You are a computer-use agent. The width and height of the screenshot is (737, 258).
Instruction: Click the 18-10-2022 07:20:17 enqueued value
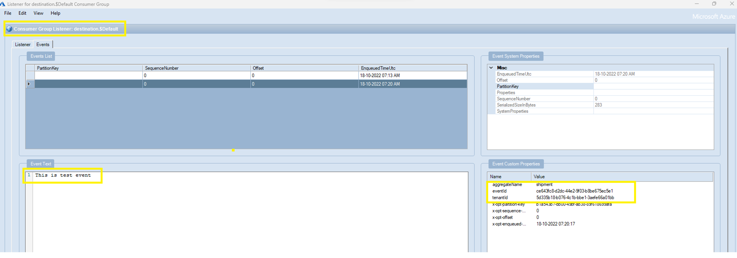pos(556,224)
